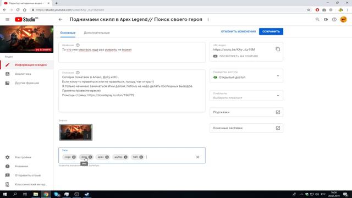Expand the playlist selection dropdown

pyautogui.click(x=246, y=96)
